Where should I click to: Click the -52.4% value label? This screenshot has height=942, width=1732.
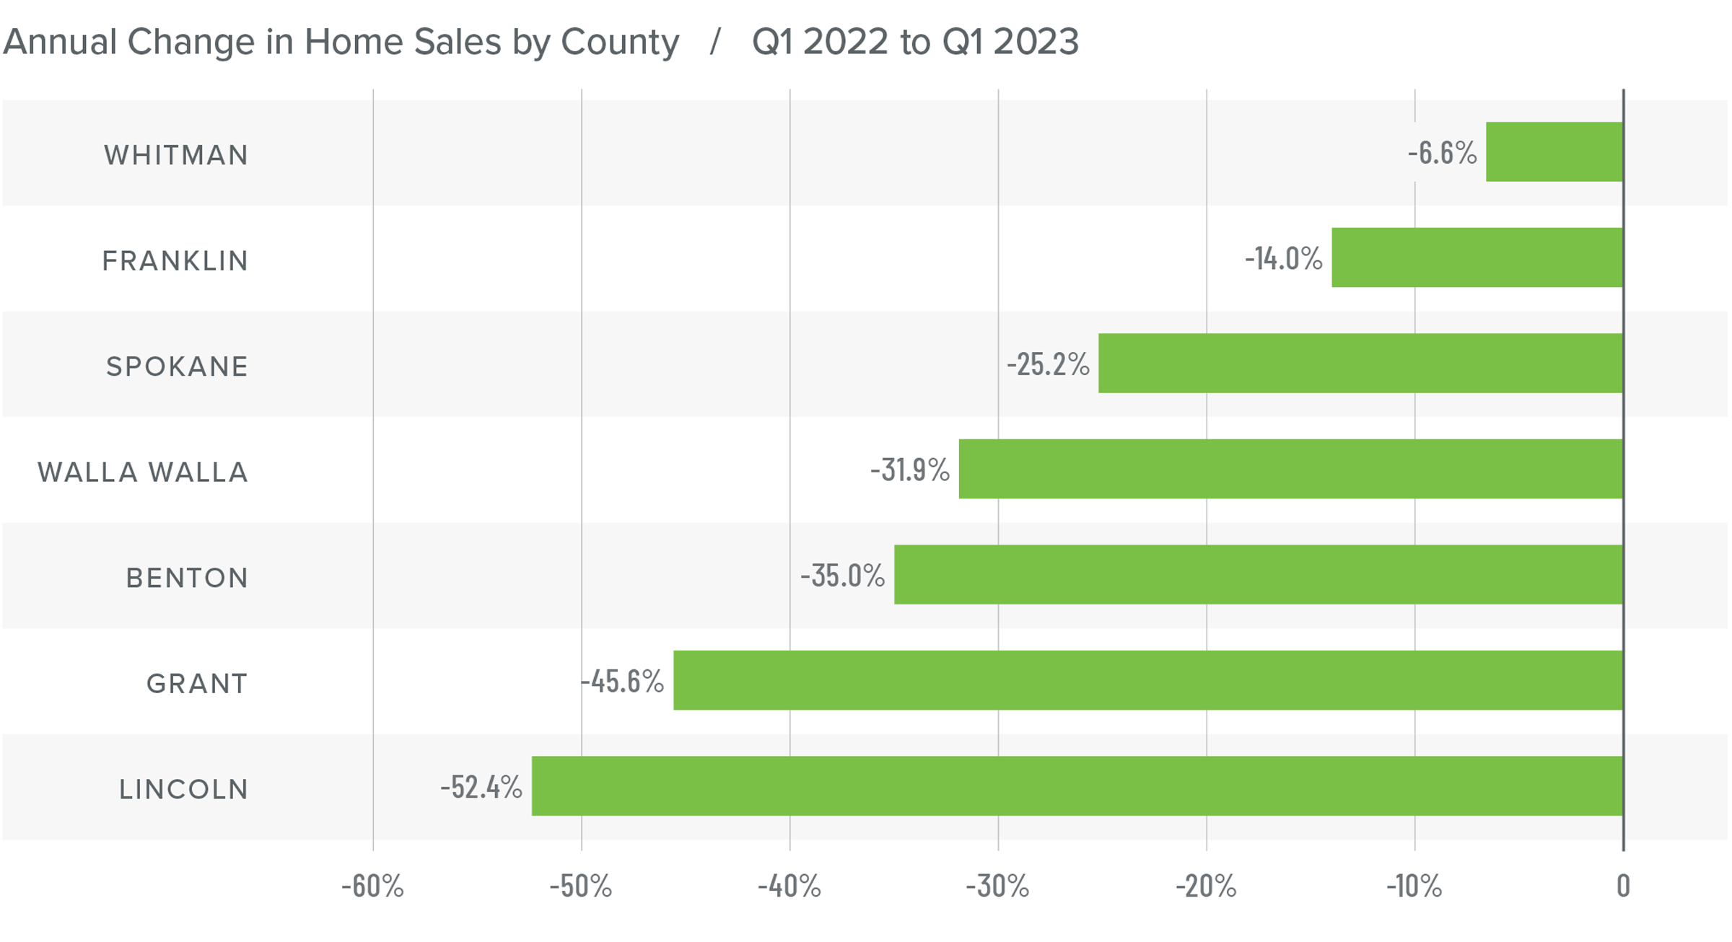pyautogui.click(x=481, y=787)
